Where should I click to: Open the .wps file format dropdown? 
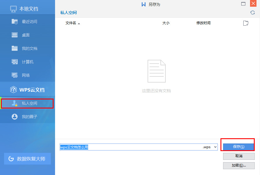coord(215,147)
